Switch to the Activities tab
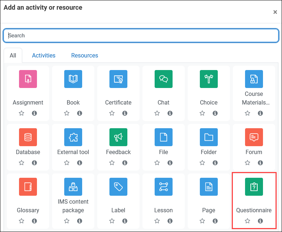This screenshot has width=282, height=232. pyautogui.click(x=44, y=55)
